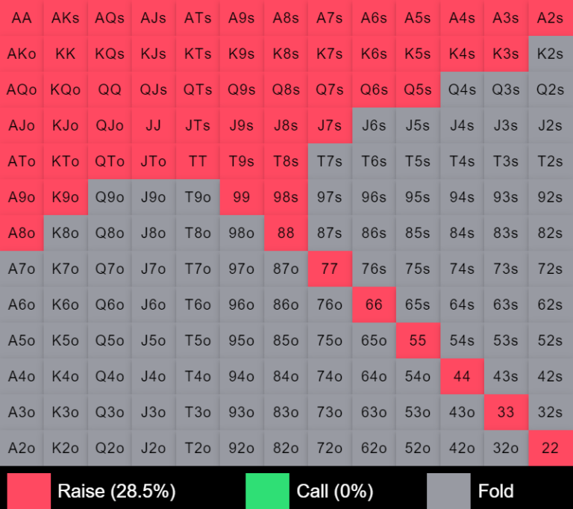Click the Fold legend label
The width and height of the screenshot is (573, 509).
(x=495, y=490)
